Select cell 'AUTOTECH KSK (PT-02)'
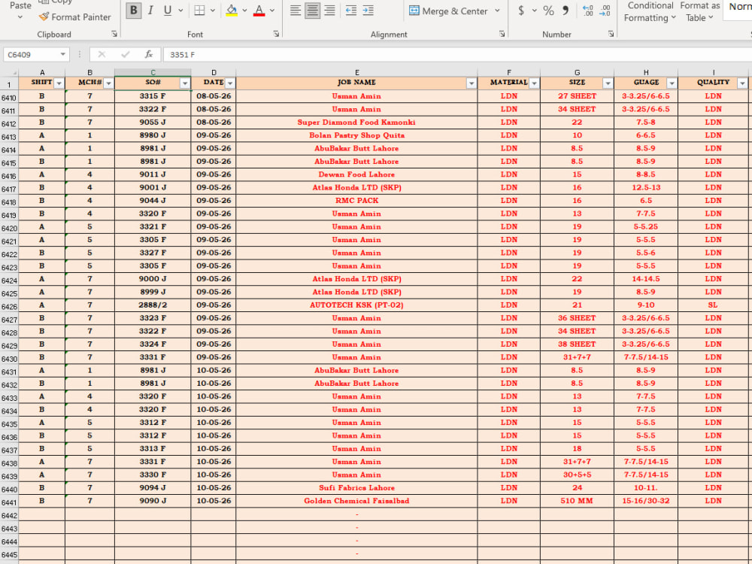 coord(356,305)
